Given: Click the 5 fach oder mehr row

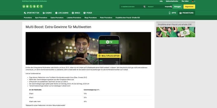Looking at the screenshot, I should (88, 101).
